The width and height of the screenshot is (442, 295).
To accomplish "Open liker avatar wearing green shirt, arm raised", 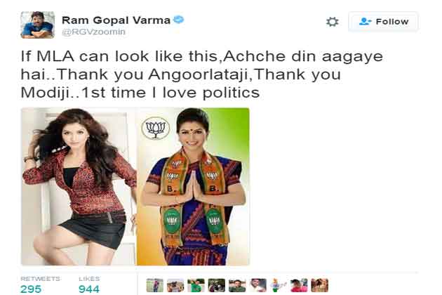I will coord(196,285).
